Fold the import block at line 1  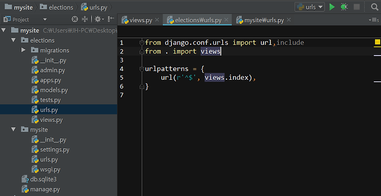tap(142, 43)
